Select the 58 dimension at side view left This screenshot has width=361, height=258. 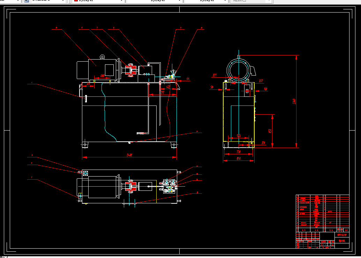click(x=212, y=87)
